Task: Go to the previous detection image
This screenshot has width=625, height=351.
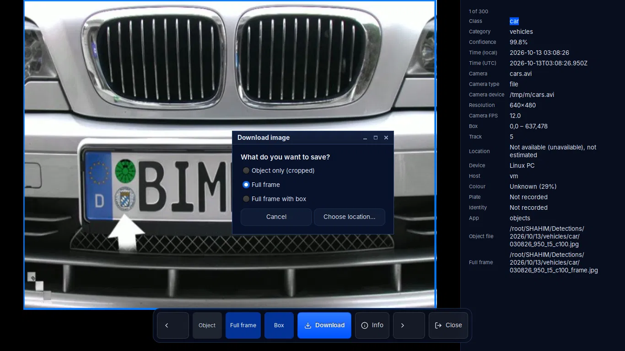Action: pyautogui.click(x=173, y=325)
